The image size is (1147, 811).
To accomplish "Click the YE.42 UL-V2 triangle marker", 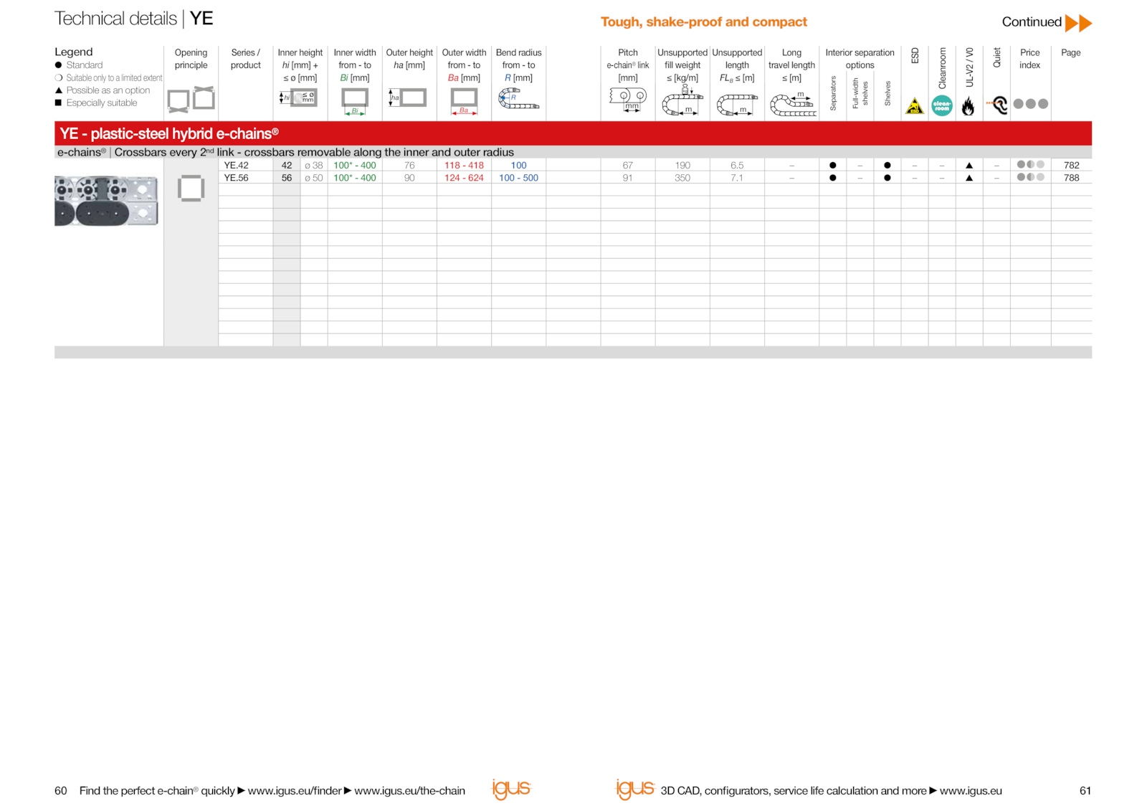I will (969, 166).
